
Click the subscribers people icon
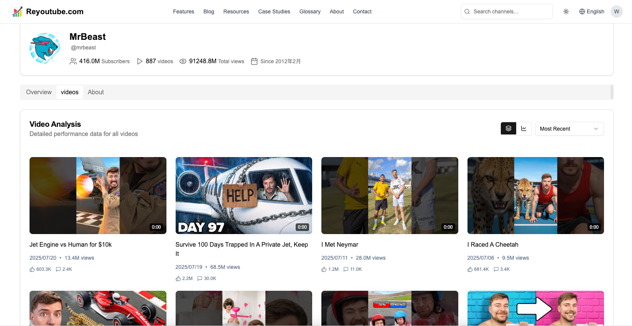coord(73,61)
